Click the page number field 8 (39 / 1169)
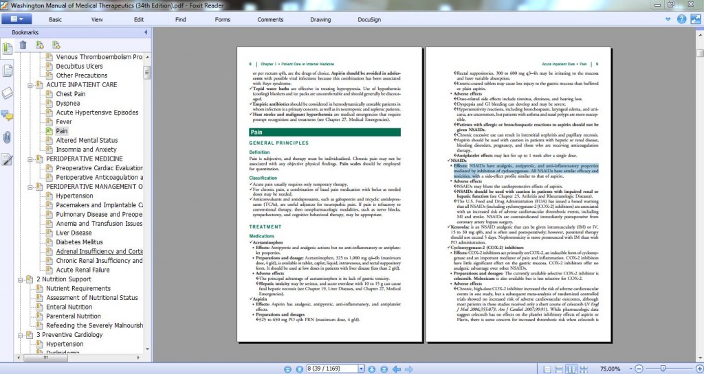The width and height of the screenshot is (704, 374). [x=332, y=369]
